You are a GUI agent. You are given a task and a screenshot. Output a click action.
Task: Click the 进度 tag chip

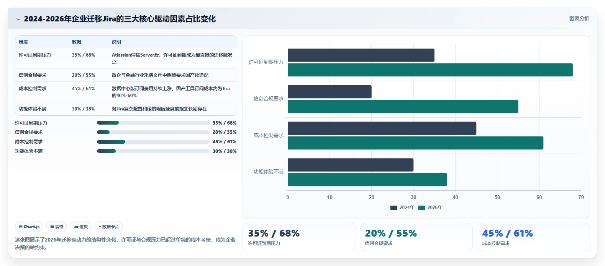(81, 227)
